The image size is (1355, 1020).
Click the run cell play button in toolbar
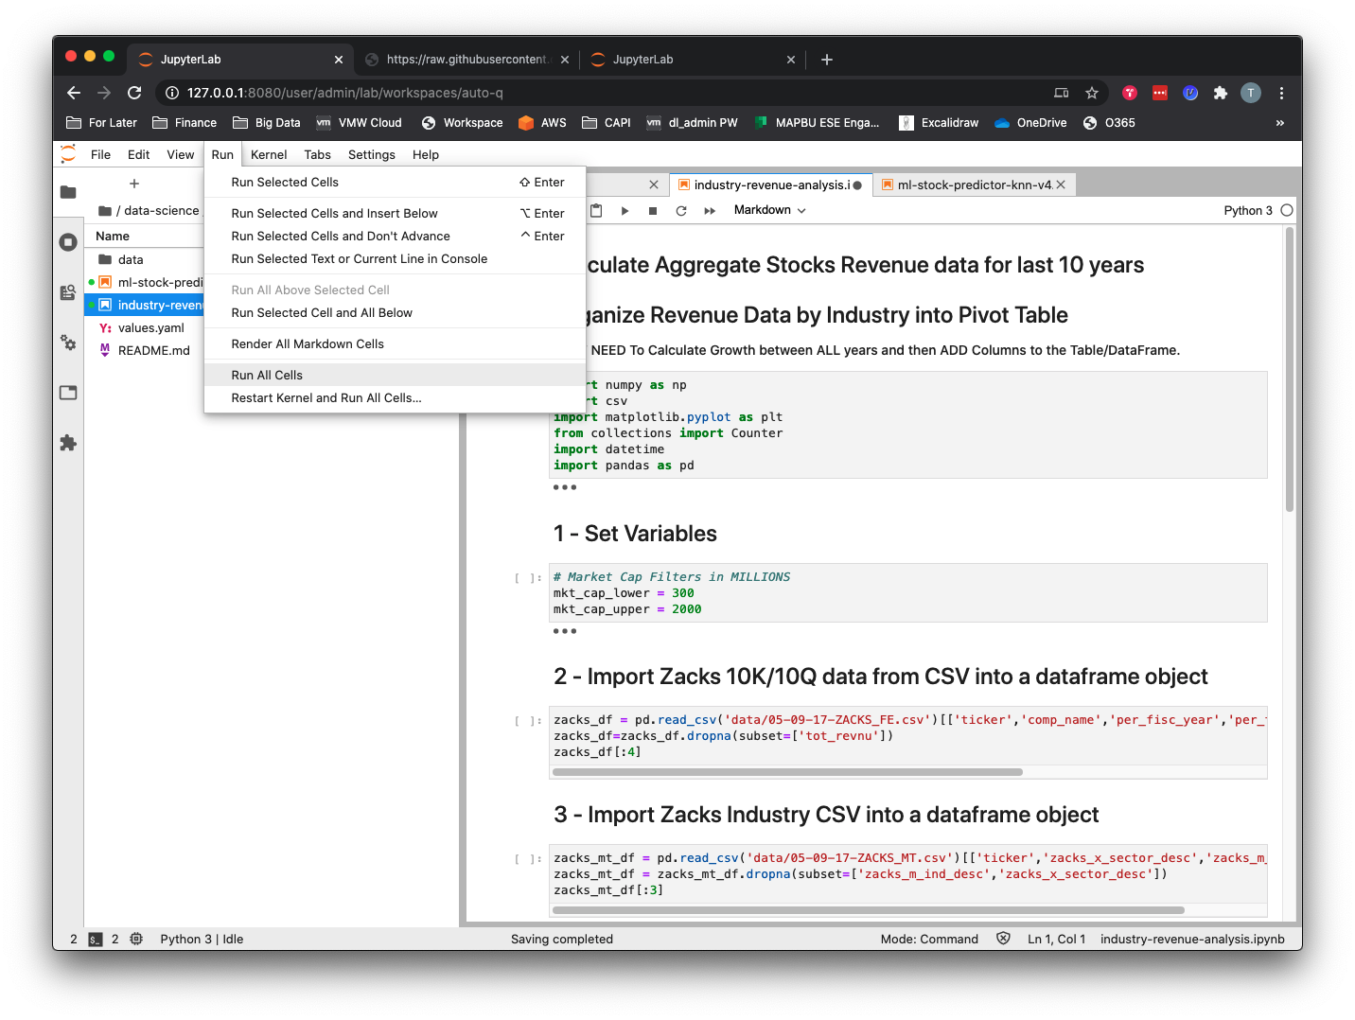pos(625,211)
